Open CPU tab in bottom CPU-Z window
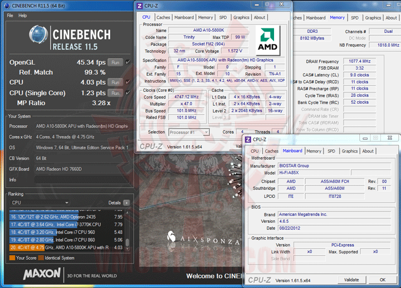 255,151
